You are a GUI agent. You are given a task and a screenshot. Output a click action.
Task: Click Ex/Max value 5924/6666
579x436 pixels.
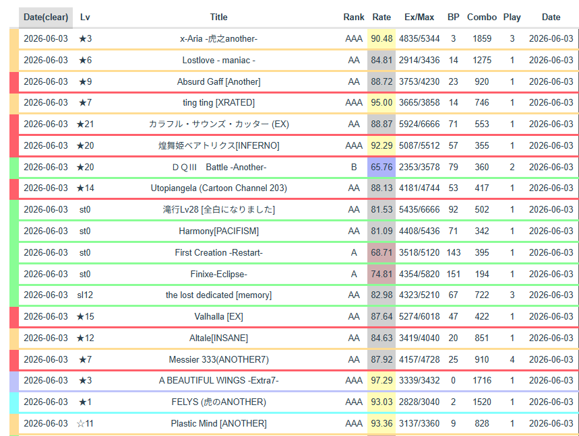tap(419, 124)
